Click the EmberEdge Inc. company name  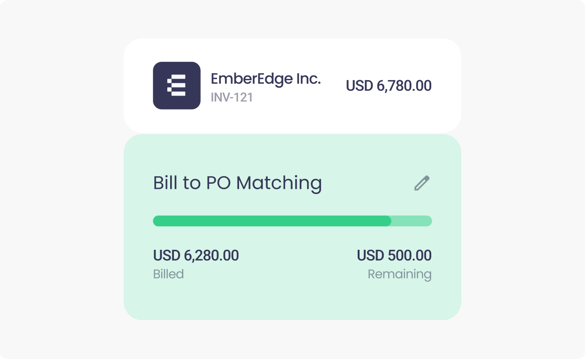coord(265,79)
